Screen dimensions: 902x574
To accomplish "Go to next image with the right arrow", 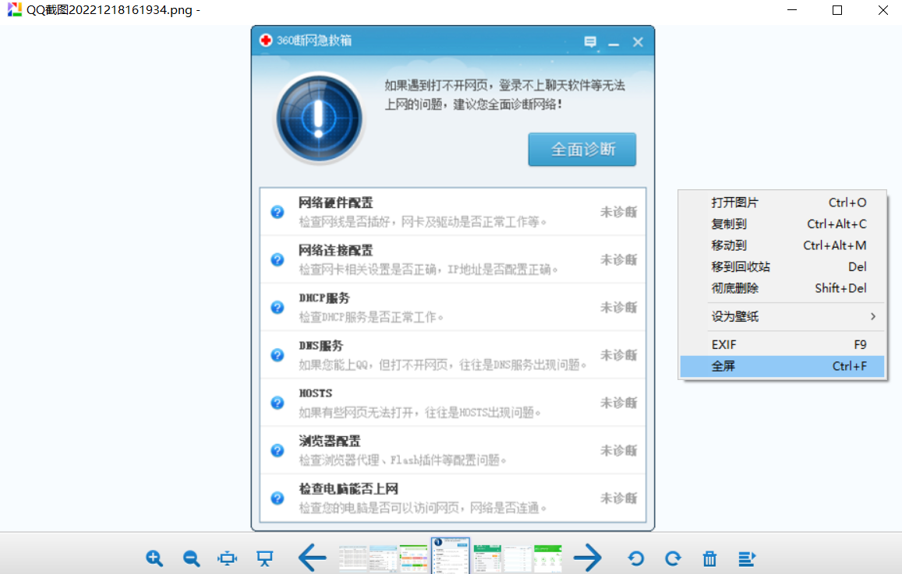I will click(588, 558).
